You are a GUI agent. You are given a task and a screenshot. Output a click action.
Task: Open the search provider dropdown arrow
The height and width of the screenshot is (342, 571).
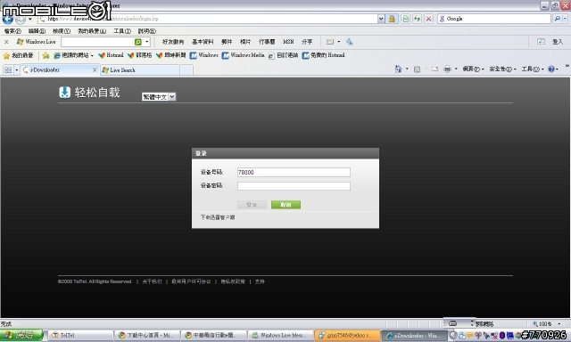click(x=565, y=19)
